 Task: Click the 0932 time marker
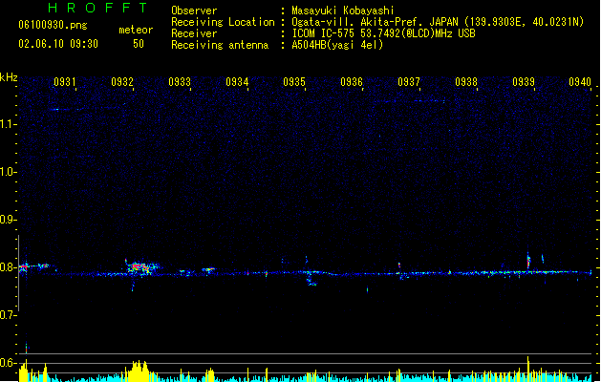tap(122, 82)
